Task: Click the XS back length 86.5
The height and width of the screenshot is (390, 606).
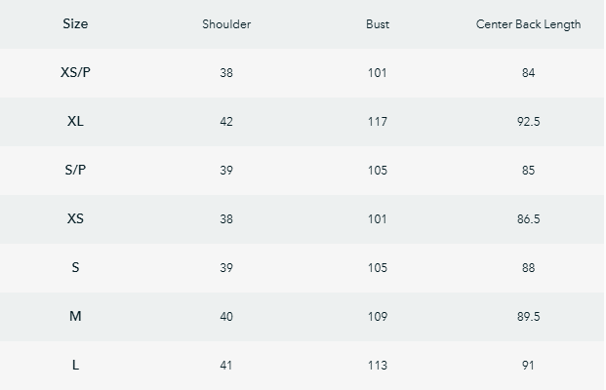Action: [x=528, y=219]
